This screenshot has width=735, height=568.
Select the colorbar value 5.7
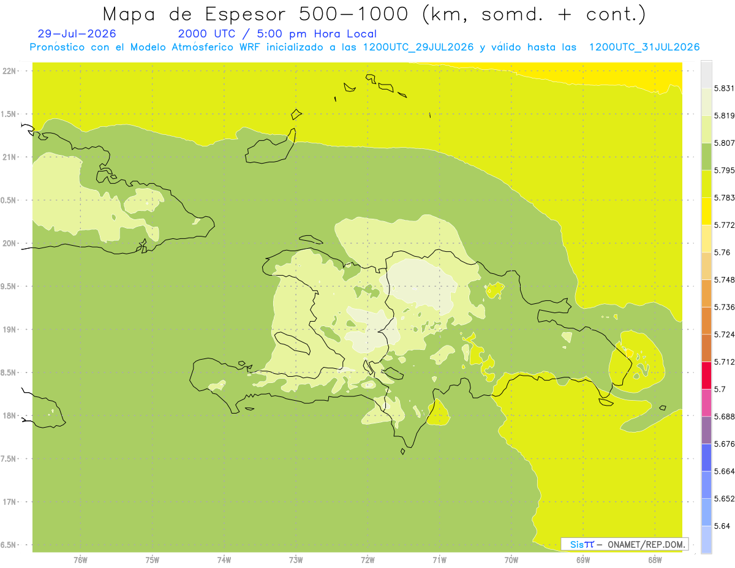point(720,389)
